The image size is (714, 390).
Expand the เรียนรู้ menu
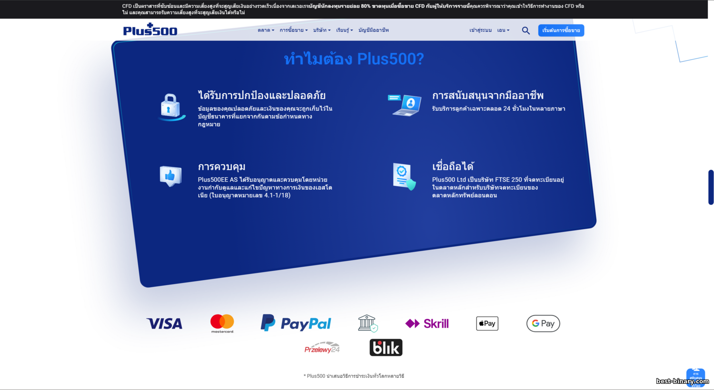tap(344, 30)
